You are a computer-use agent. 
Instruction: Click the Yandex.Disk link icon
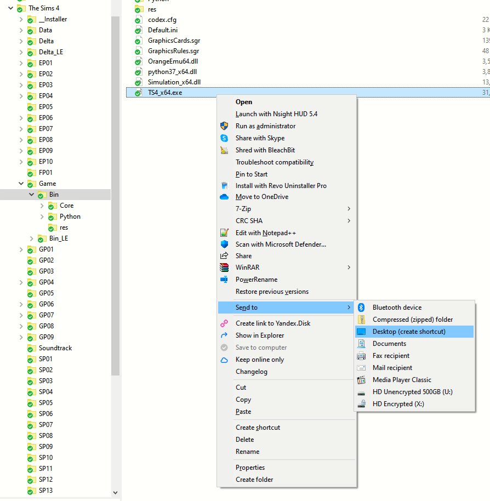tap(224, 323)
